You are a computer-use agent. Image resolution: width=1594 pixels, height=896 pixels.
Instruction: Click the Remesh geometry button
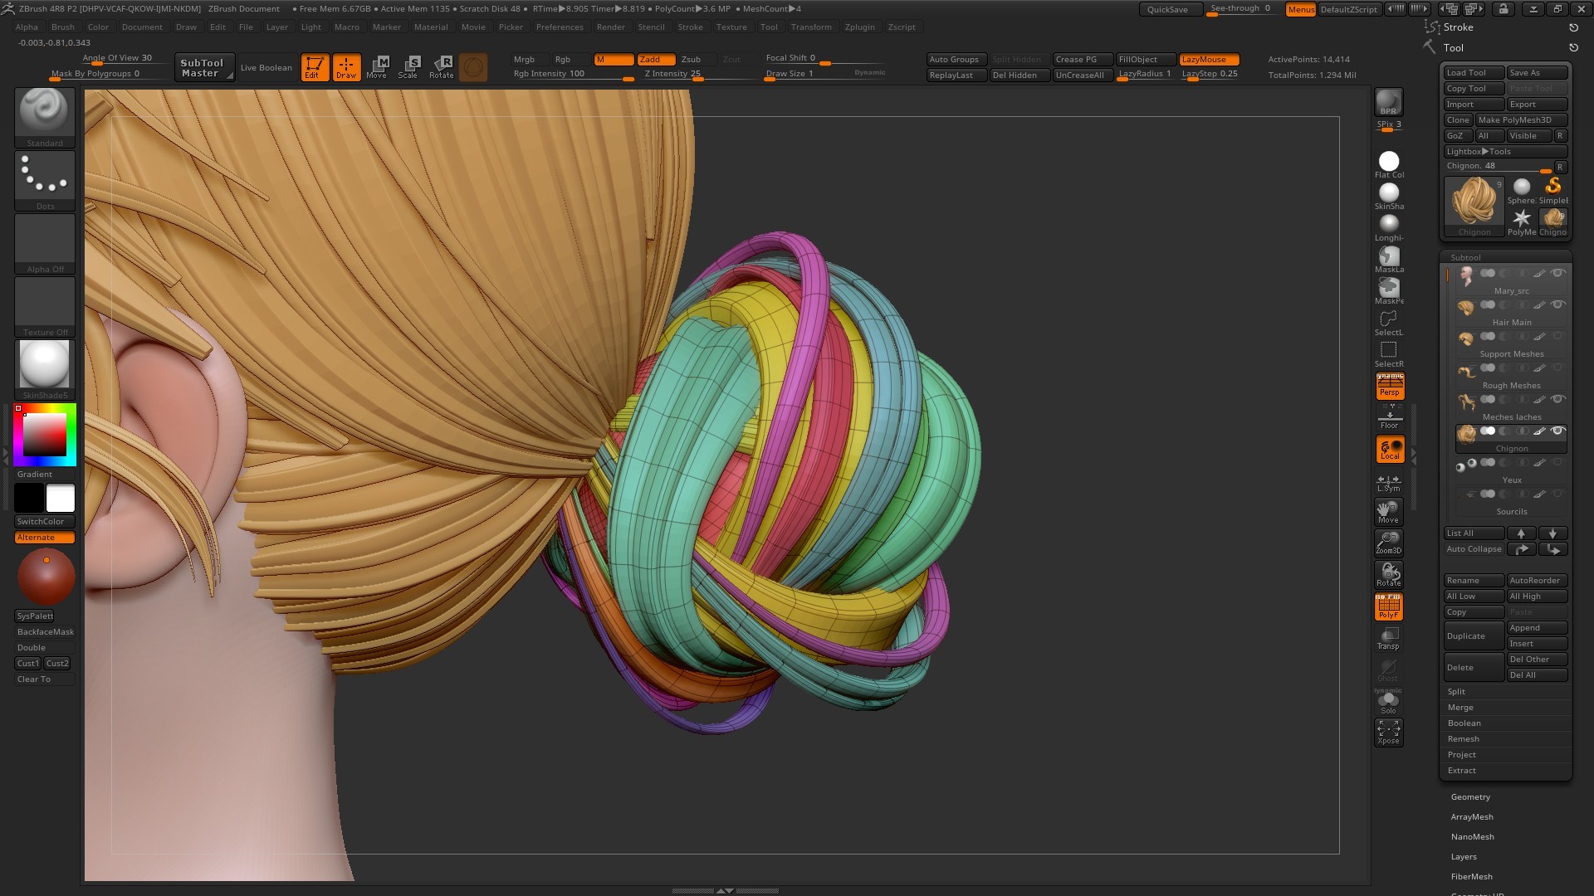pos(1463,738)
